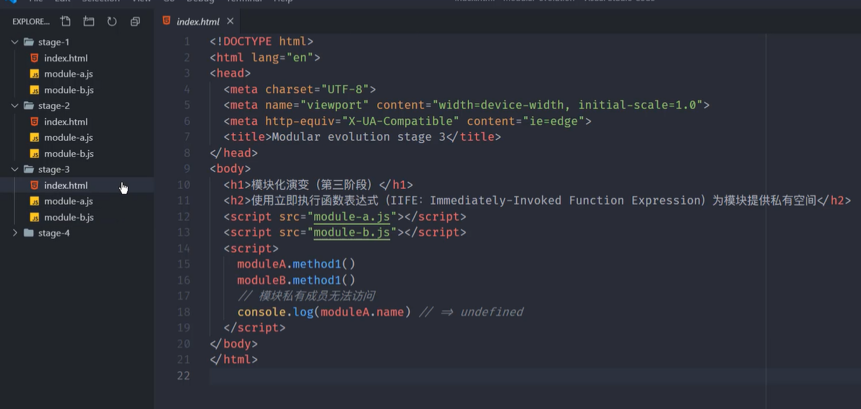Image resolution: width=861 pixels, height=409 pixels.
Task: Click the JS icon of stage-1 module-b.js
Action: click(x=35, y=90)
